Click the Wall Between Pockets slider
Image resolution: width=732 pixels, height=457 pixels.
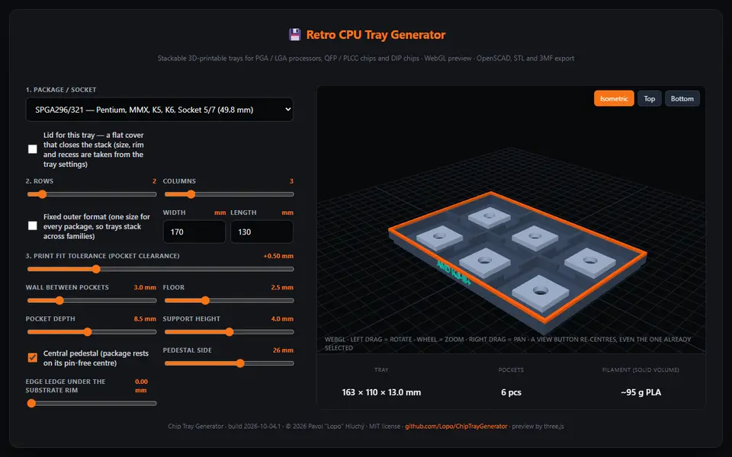click(x=91, y=301)
